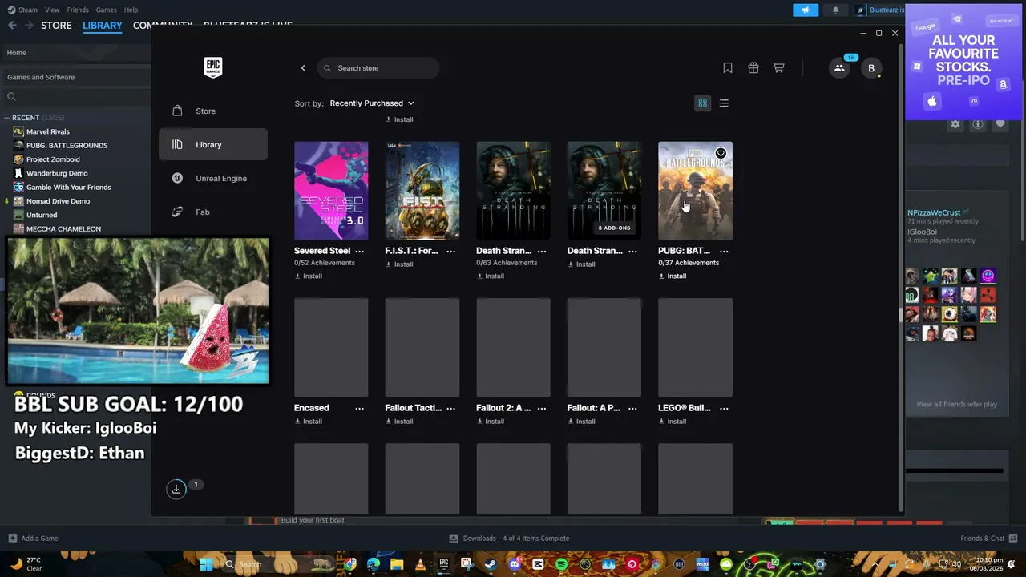Image resolution: width=1026 pixels, height=577 pixels.
Task: Open the Friends menu in Steam
Action: coord(78,10)
